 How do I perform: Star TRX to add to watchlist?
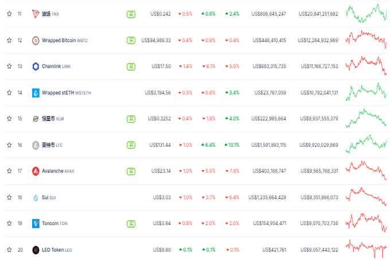9,14
